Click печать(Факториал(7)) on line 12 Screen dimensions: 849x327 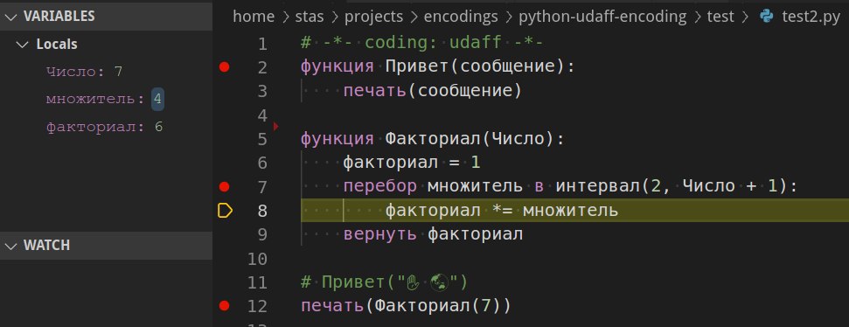(406, 306)
